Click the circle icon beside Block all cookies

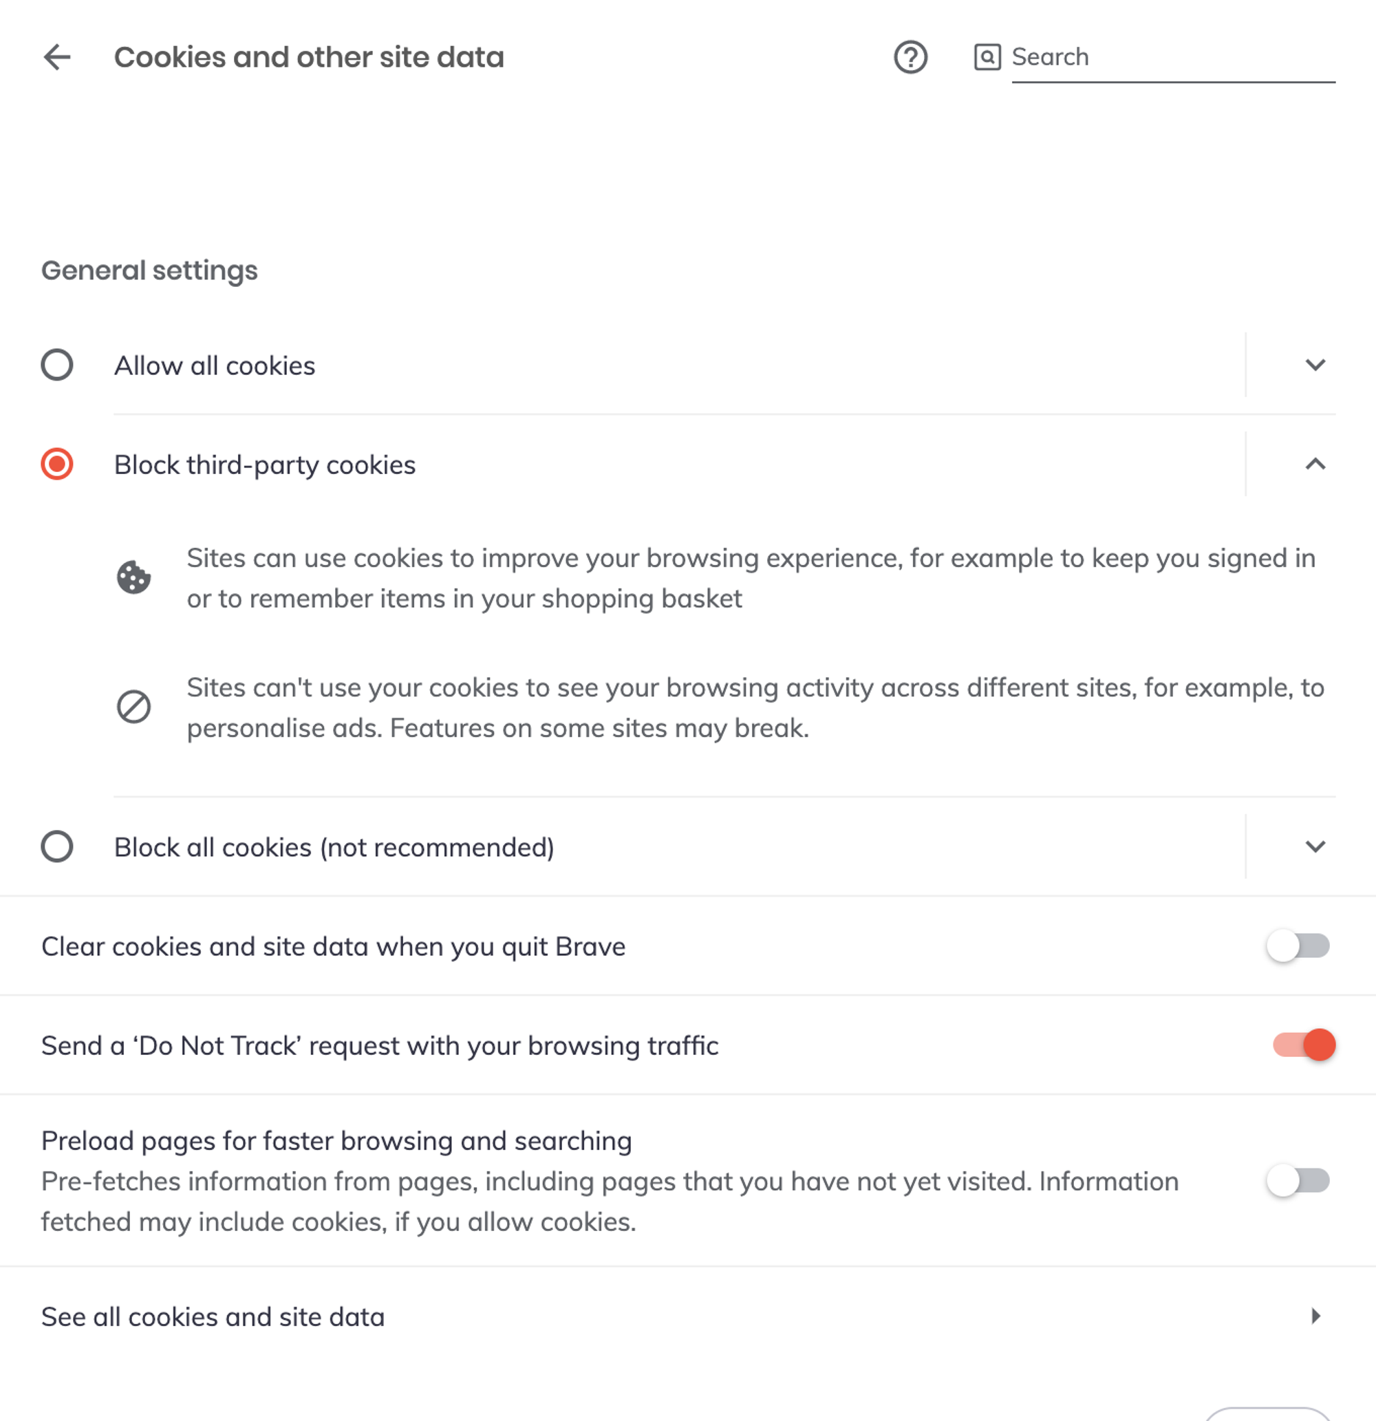coord(57,846)
